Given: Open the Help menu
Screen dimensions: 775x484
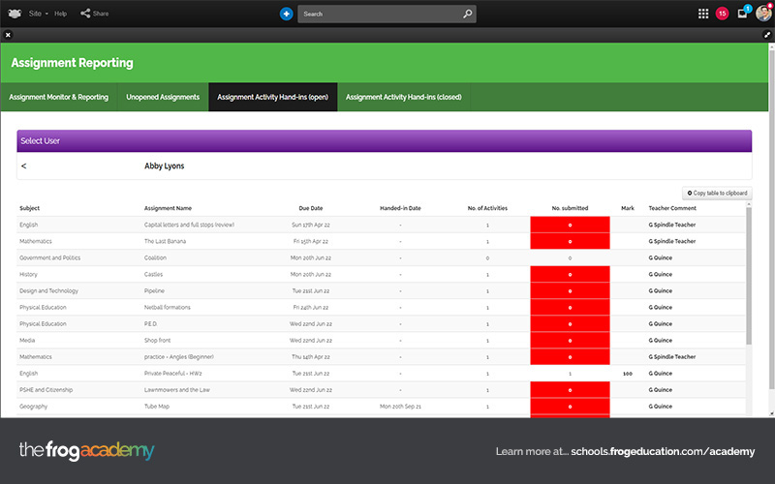Looking at the screenshot, I should [60, 14].
